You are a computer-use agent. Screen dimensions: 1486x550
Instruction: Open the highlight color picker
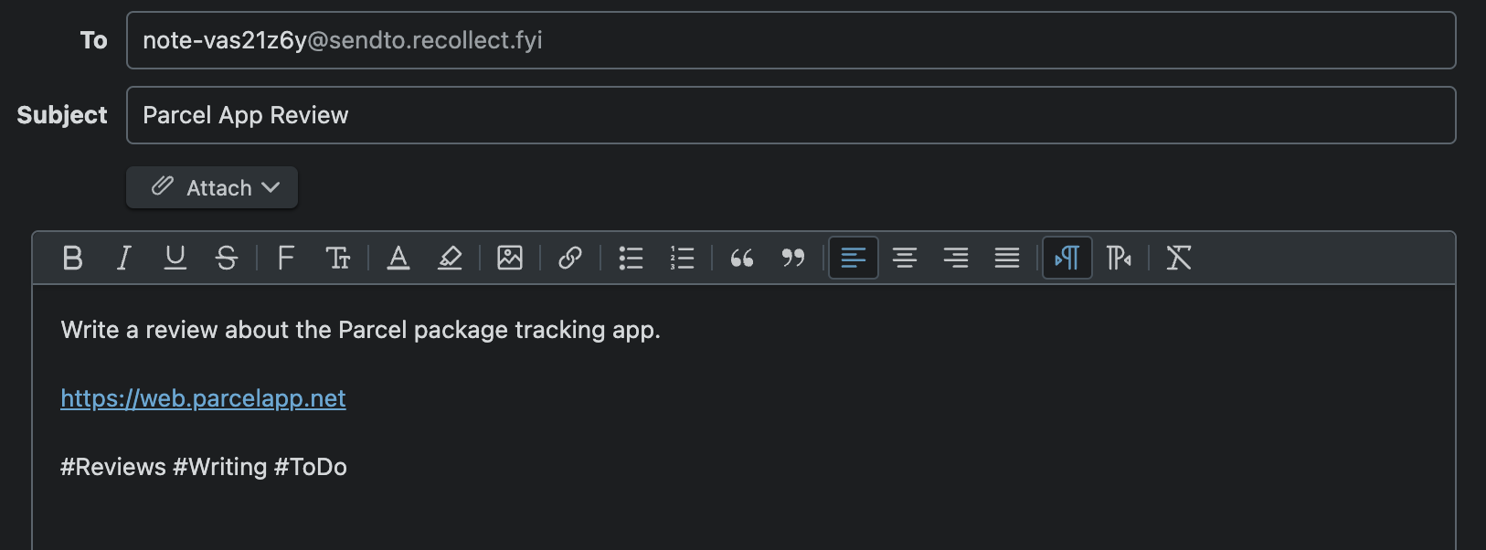(450, 259)
